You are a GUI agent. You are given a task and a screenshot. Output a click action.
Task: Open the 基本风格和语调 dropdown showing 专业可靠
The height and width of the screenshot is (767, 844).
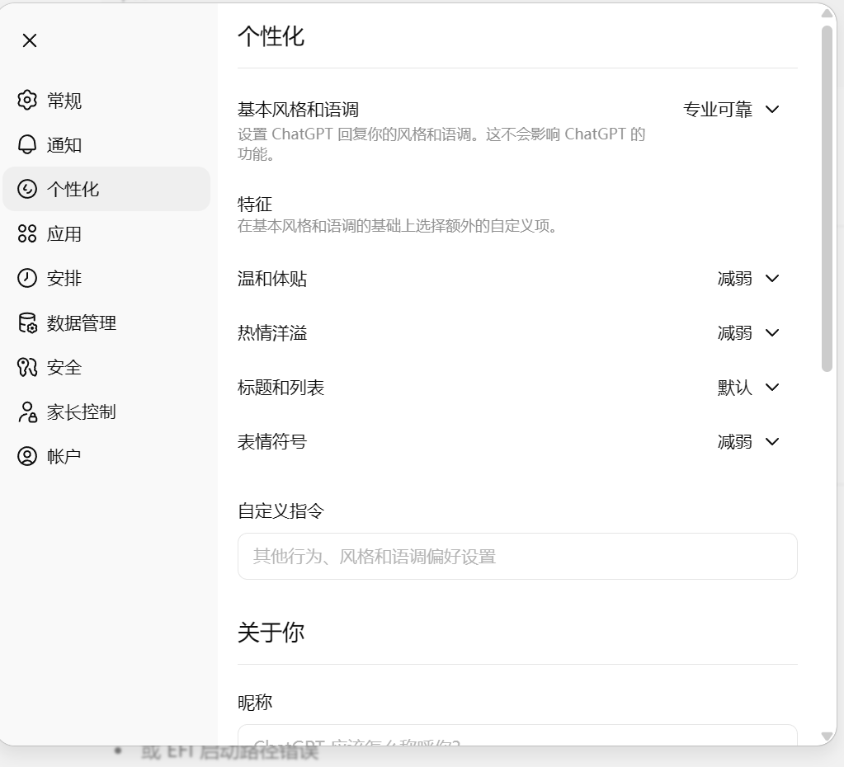[x=731, y=109]
